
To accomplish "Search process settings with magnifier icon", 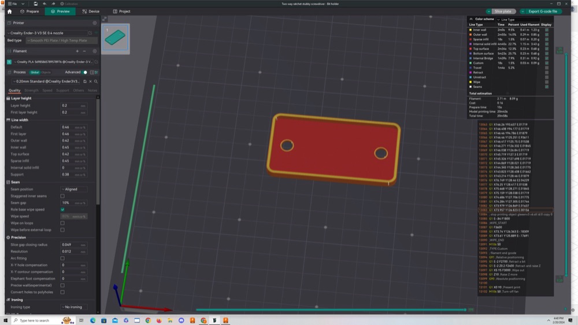I will click(96, 82).
